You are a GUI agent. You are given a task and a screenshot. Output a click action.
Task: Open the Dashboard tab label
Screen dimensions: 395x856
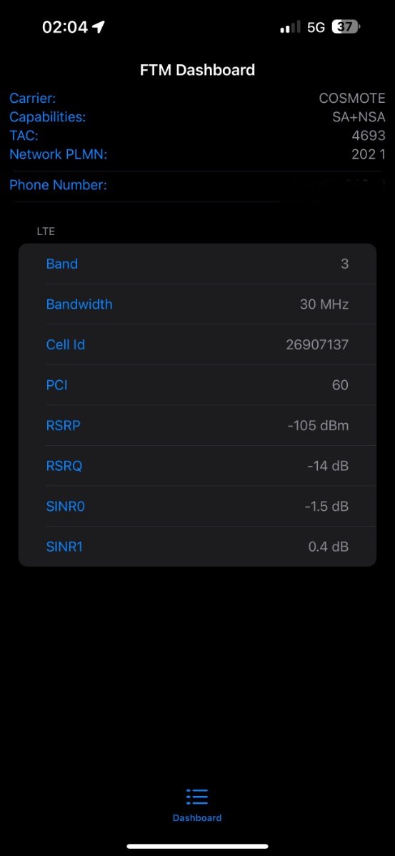(x=197, y=818)
